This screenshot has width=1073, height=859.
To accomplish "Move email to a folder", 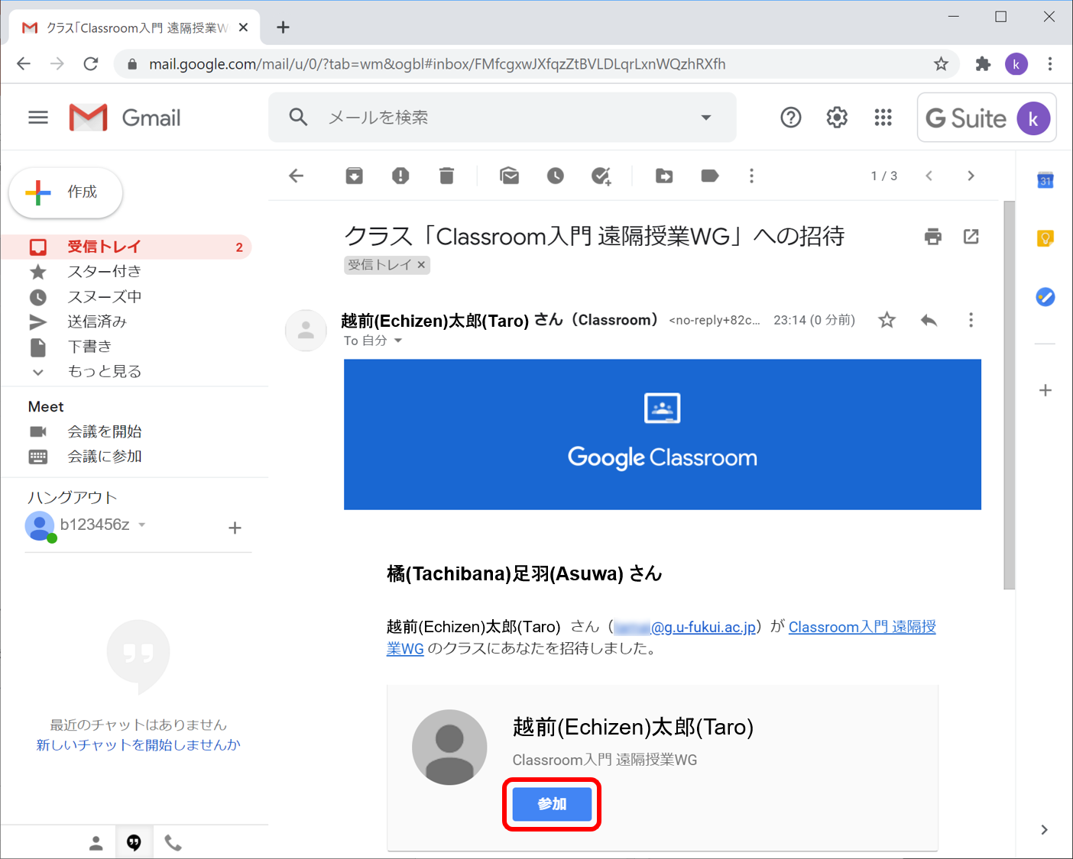I will pyautogui.click(x=664, y=176).
